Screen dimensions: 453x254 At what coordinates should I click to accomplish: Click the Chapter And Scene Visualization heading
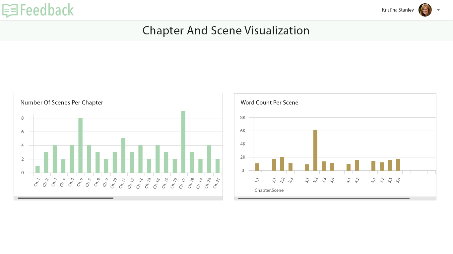pyautogui.click(x=226, y=30)
